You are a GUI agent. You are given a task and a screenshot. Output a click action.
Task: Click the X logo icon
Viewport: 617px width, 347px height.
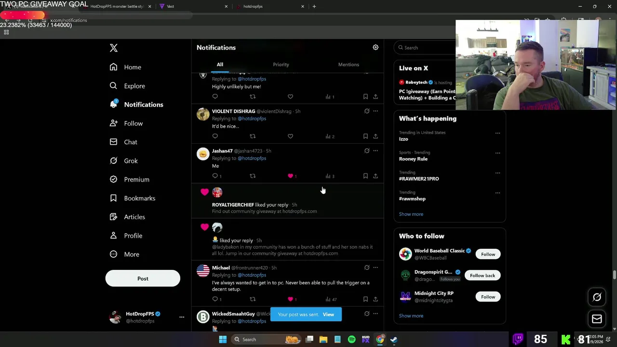coord(114,48)
